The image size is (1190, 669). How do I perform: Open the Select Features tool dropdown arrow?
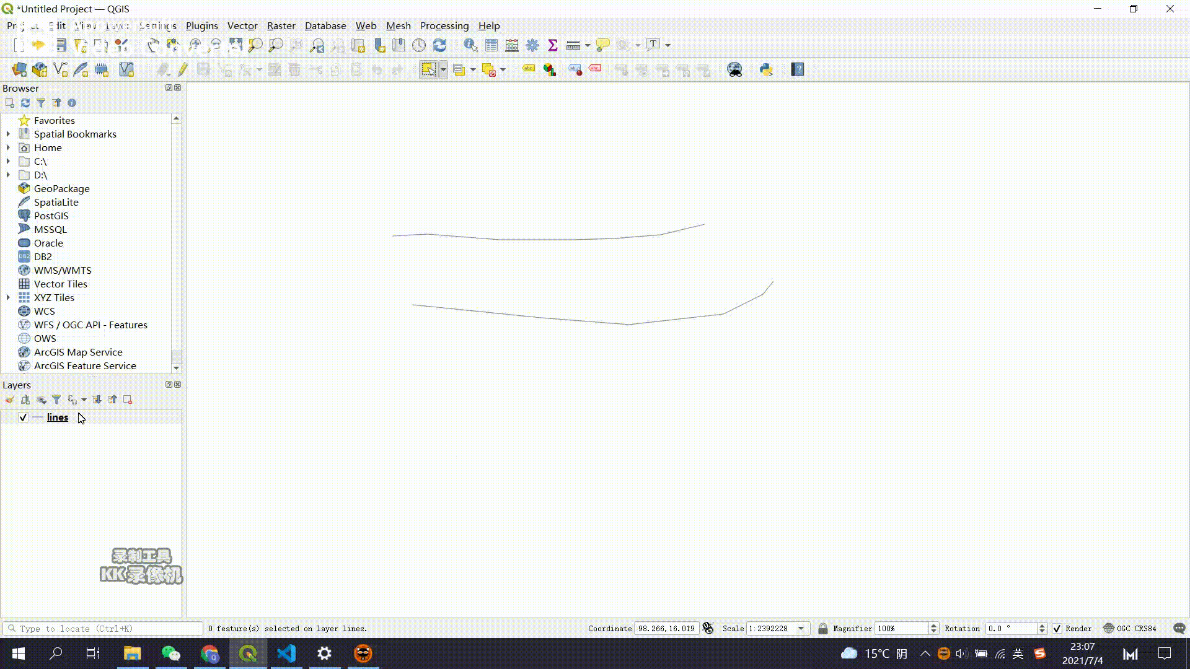[x=443, y=69]
